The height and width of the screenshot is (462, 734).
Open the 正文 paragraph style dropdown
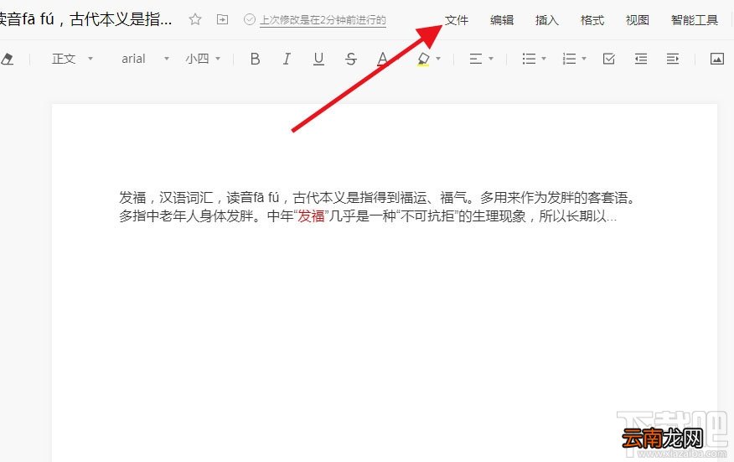click(x=73, y=59)
